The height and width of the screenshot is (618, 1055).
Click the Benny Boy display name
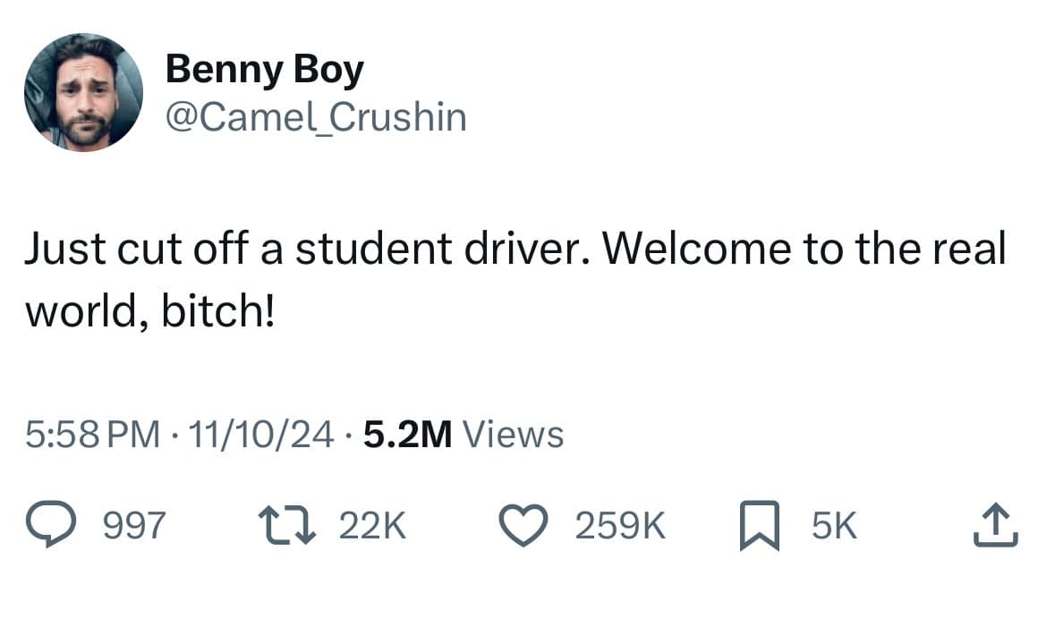pos(264,67)
